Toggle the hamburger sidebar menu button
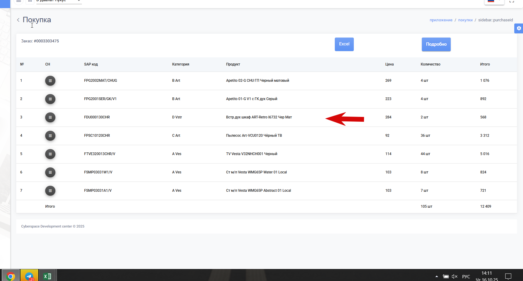The width and height of the screenshot is (523, 281). 19,1
